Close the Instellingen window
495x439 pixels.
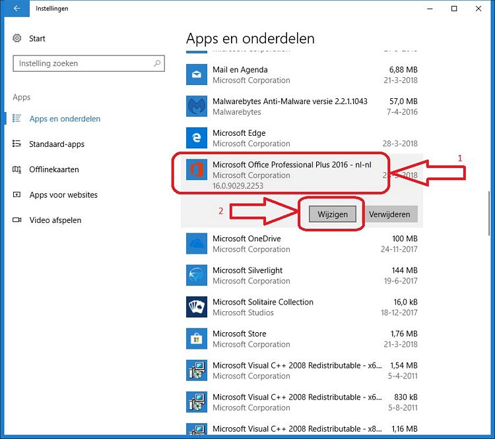click(478, 9)
